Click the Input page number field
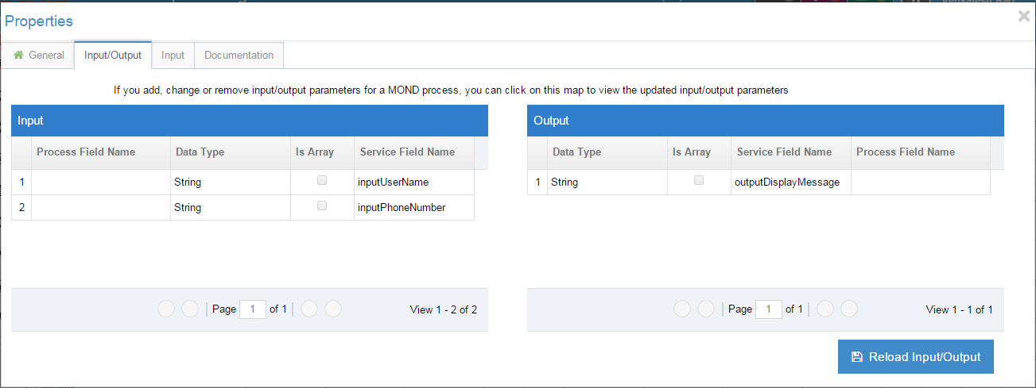Viewport: 1036px width, 388px height. click(252, 309)
